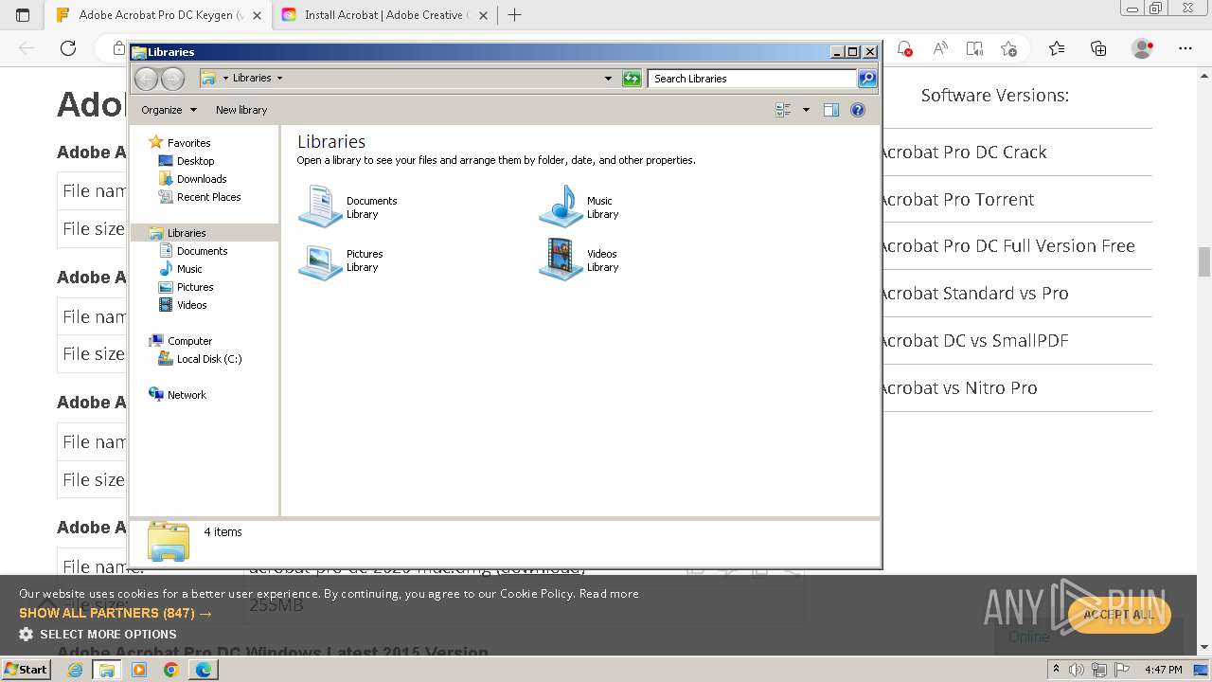Click the Explorer Back arrow button
1212x682 pixels.
146,79
